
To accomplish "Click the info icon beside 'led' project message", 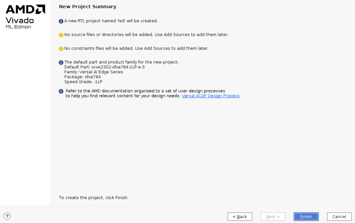I will click(x=61, y=21).
